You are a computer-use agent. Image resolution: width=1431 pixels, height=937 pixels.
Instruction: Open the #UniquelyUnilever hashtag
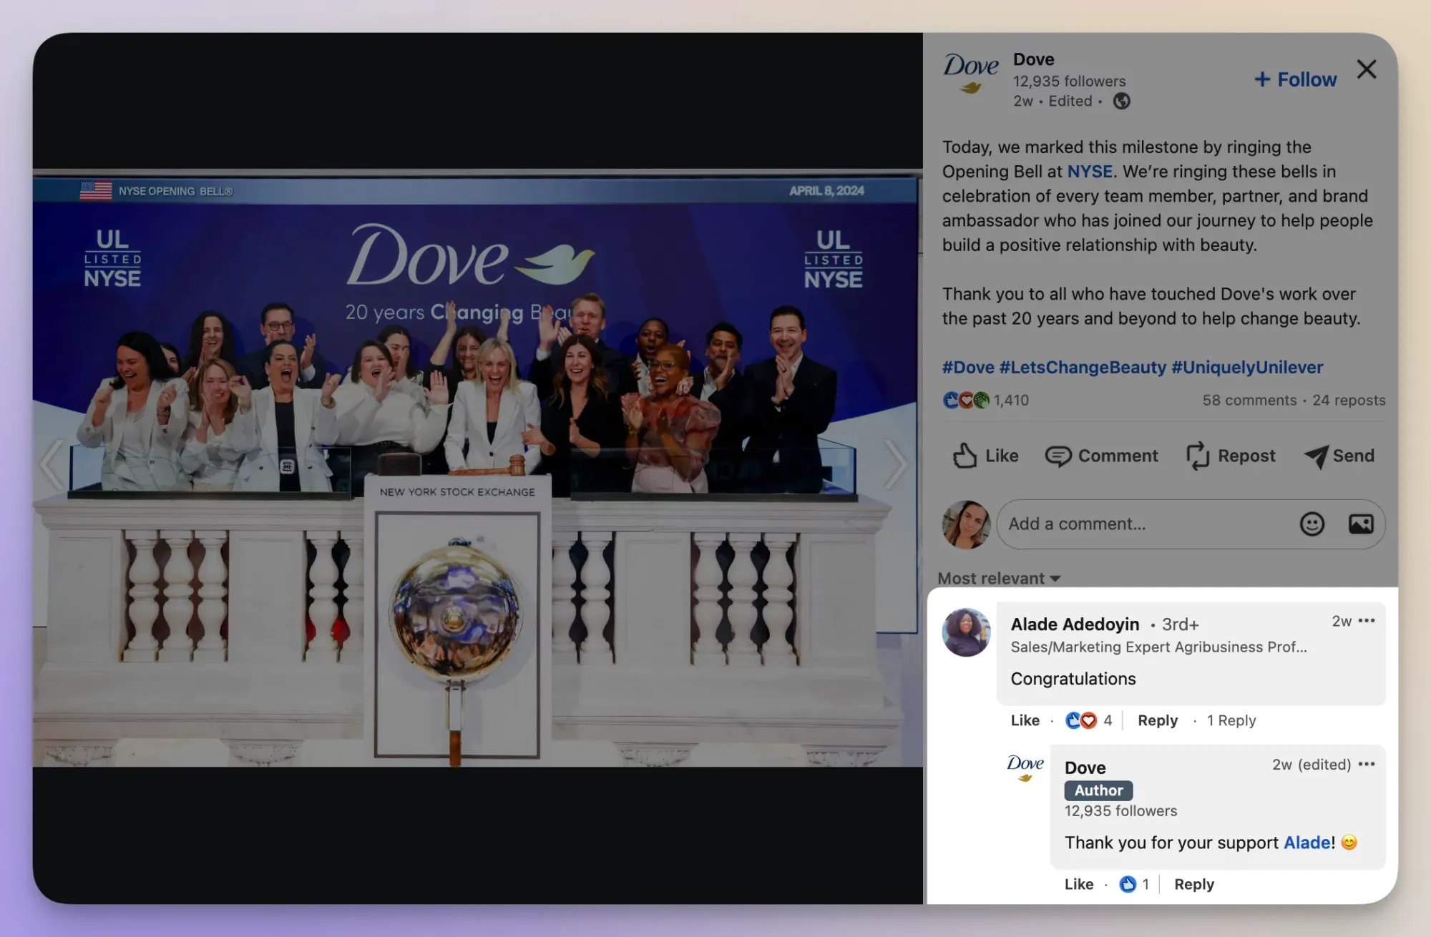click(1246, 367)
